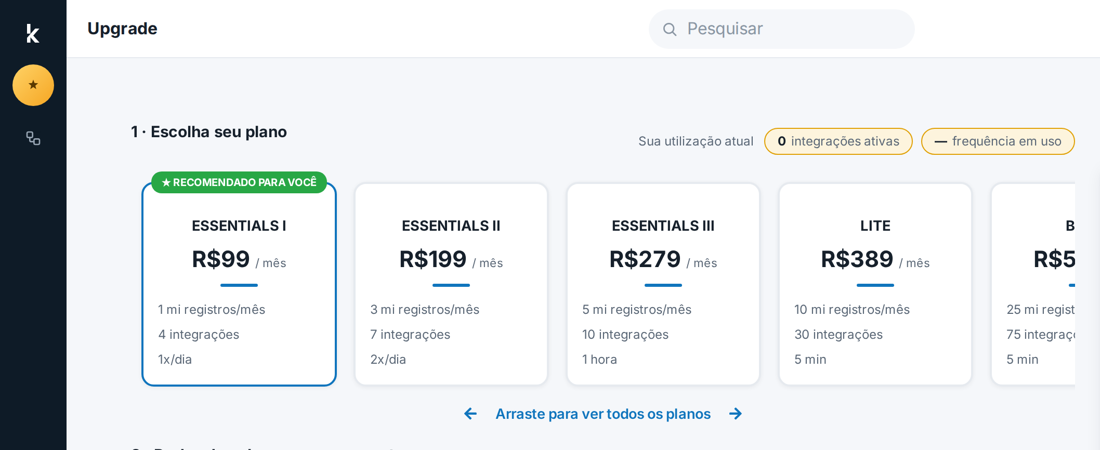The image size is (1100, 450).
Task: Click the '0 integrações ativas' pill
Action: [839, 141]
